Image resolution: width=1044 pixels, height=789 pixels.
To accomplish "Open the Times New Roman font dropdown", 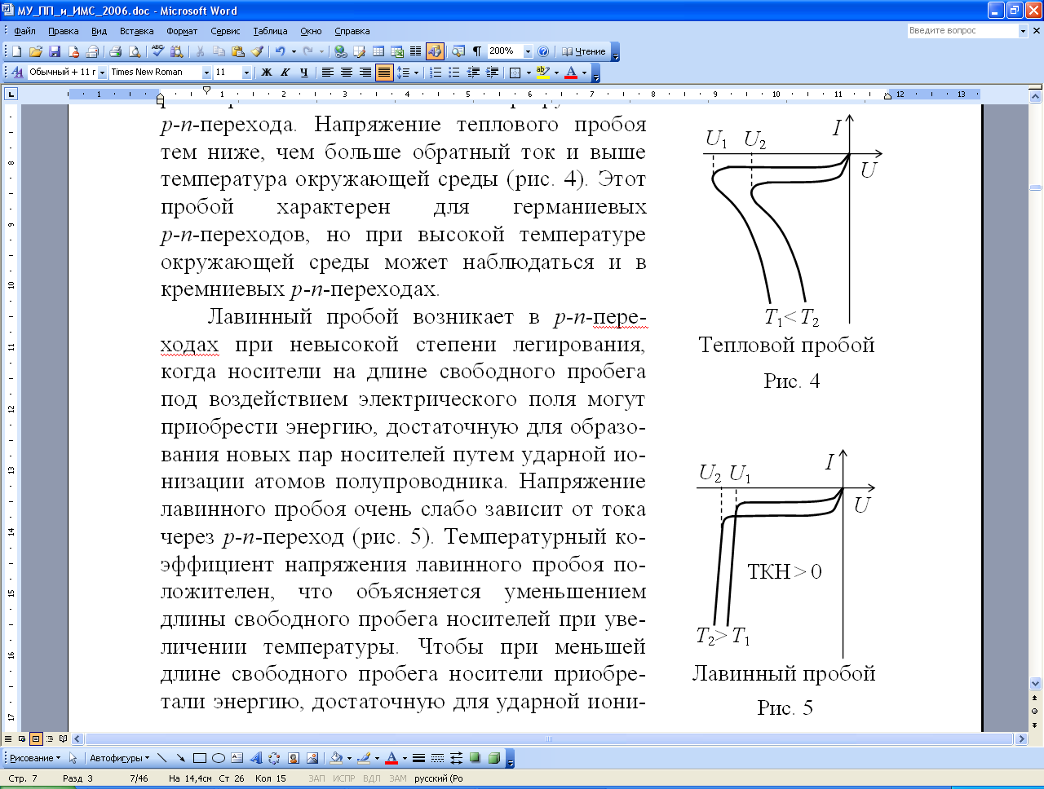I will point(206,73).
